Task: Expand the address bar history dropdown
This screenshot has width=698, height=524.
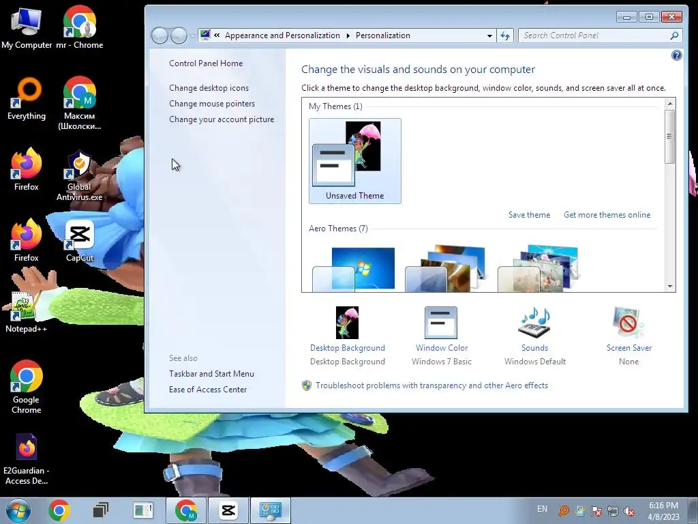Action: click(x=489, y=35)
